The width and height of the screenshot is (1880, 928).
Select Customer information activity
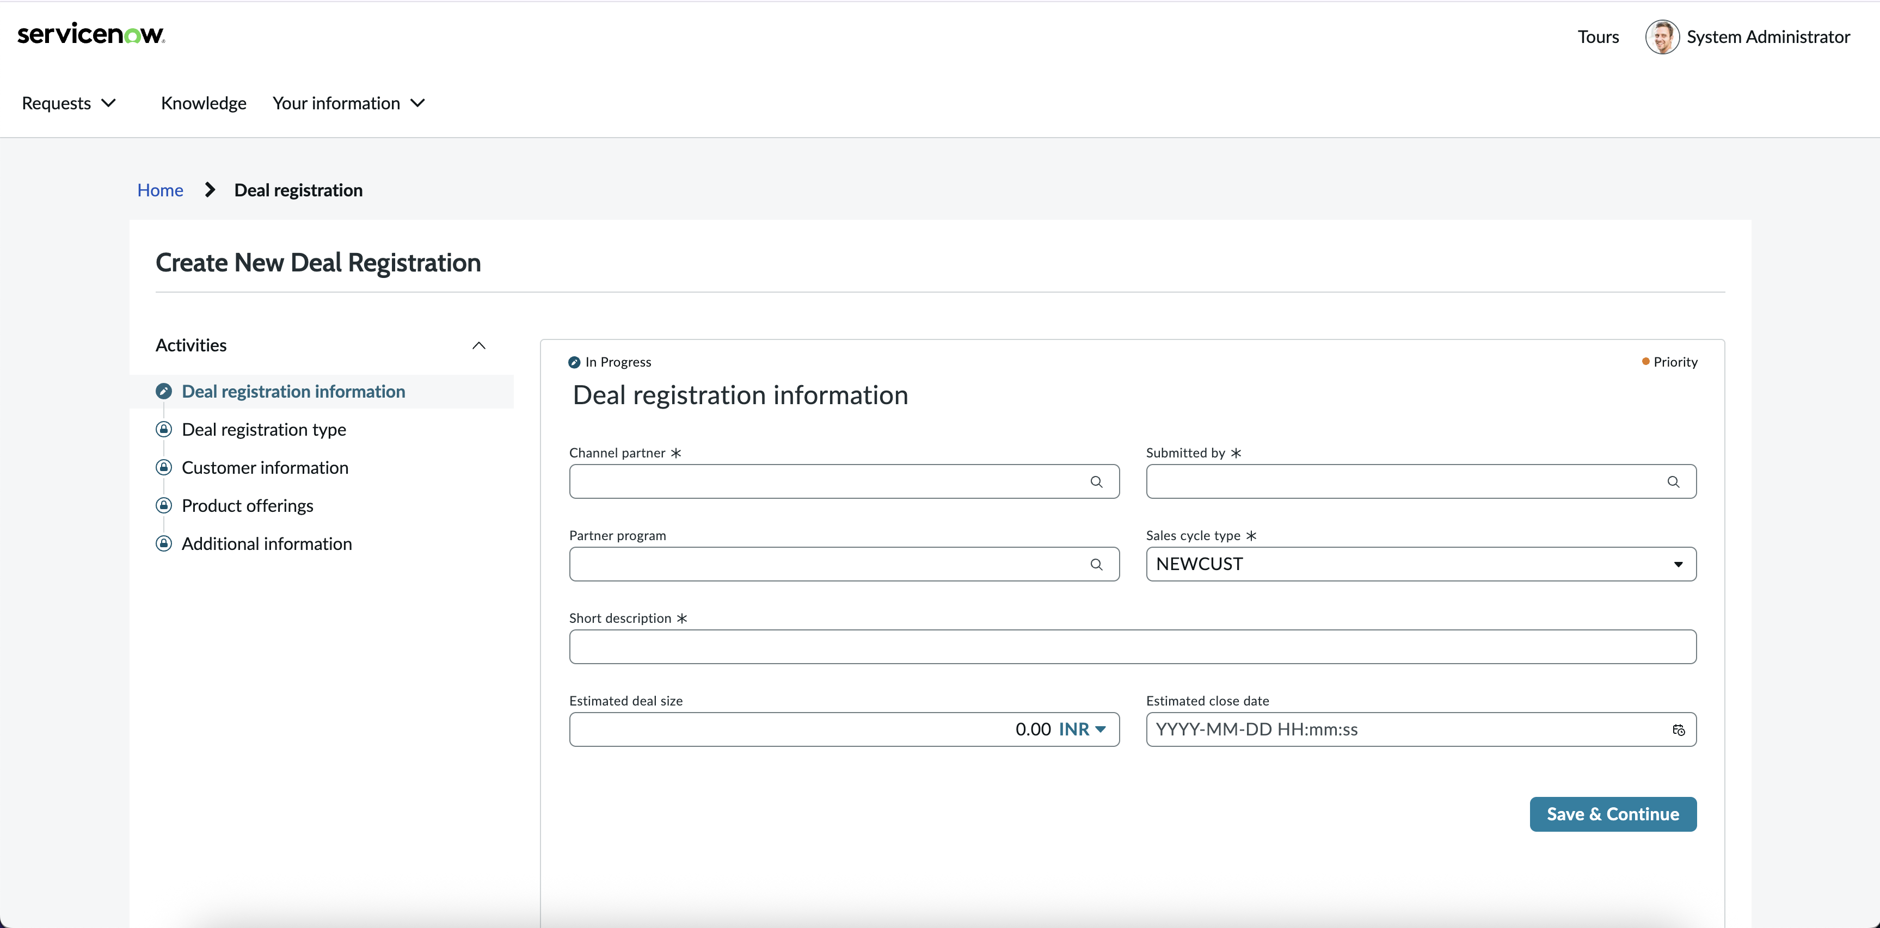[265, 467]
